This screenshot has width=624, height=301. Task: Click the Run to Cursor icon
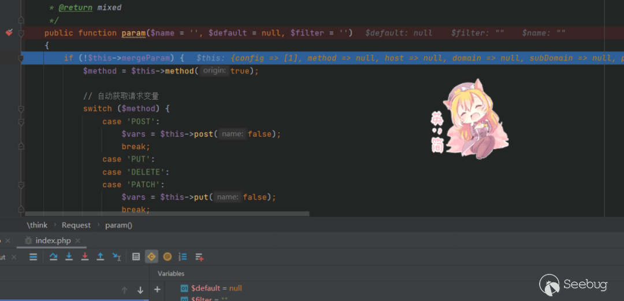(x=116, y=257)
